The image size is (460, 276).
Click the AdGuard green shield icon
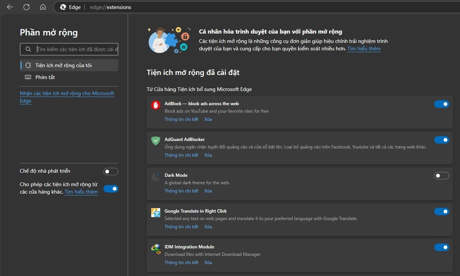coord(156,141)
